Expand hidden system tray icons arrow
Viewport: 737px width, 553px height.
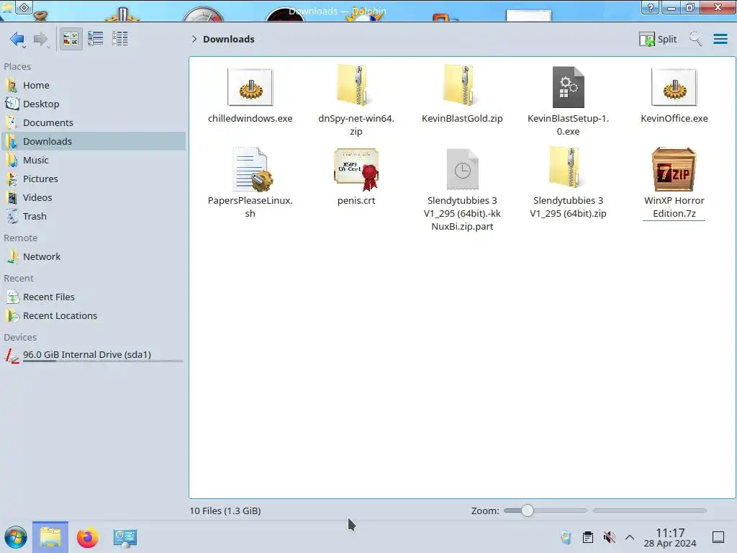pos(630,537)
